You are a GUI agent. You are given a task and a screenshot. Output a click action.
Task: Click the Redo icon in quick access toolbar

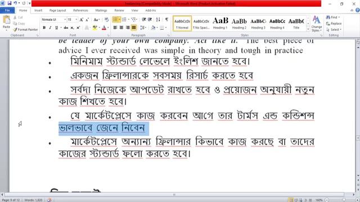(x=24, y=3)
